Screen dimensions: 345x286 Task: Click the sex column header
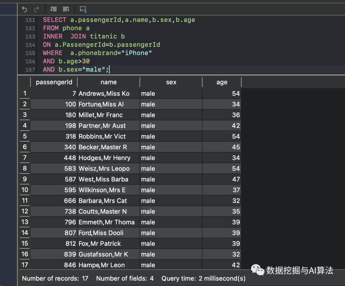[x=171, y=82]
